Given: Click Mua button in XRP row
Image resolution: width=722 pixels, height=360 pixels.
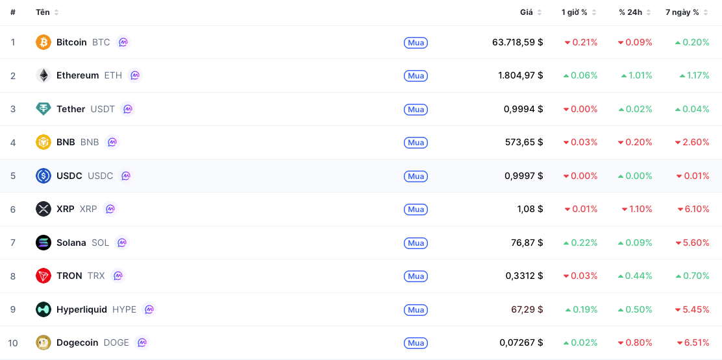Looking at the screenshot, I should point(416,210).
